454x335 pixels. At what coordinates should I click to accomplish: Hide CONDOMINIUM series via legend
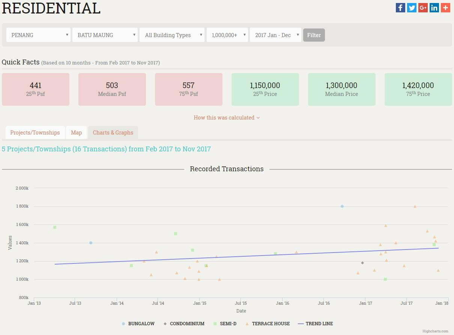[x=184, y=324]
